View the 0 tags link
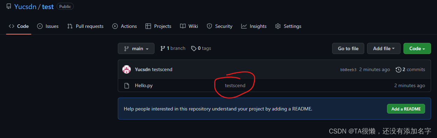The width and height of the screenshot is (437, 138). coord(201,48)
